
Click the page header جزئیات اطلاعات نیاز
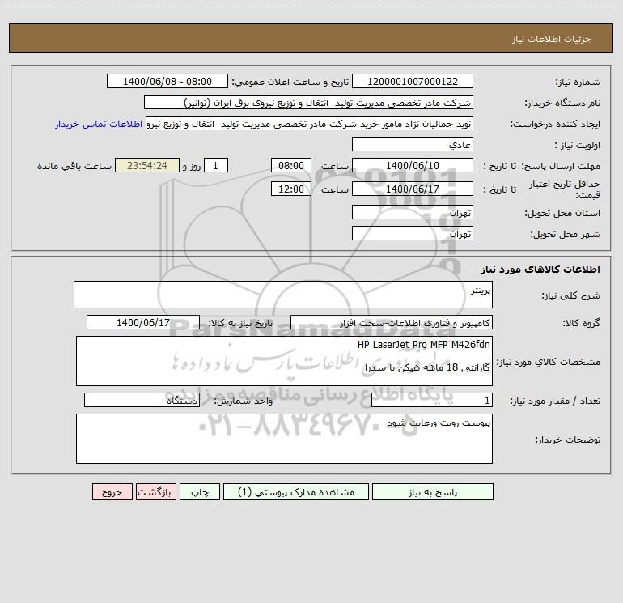tap(552, 39)
